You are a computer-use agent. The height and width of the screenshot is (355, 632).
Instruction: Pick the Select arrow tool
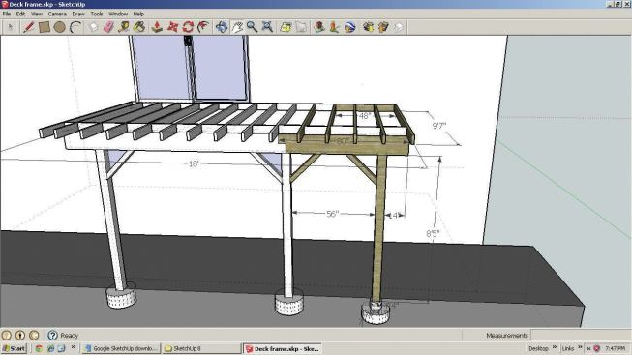[x=11, y=27]
